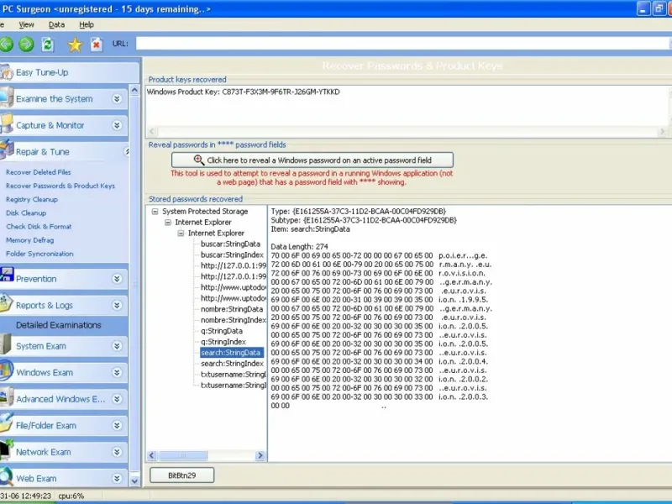Expand the System Exam section
Image resolution: width=672 pixels, height=504 pixels.
tap(117, 346)
